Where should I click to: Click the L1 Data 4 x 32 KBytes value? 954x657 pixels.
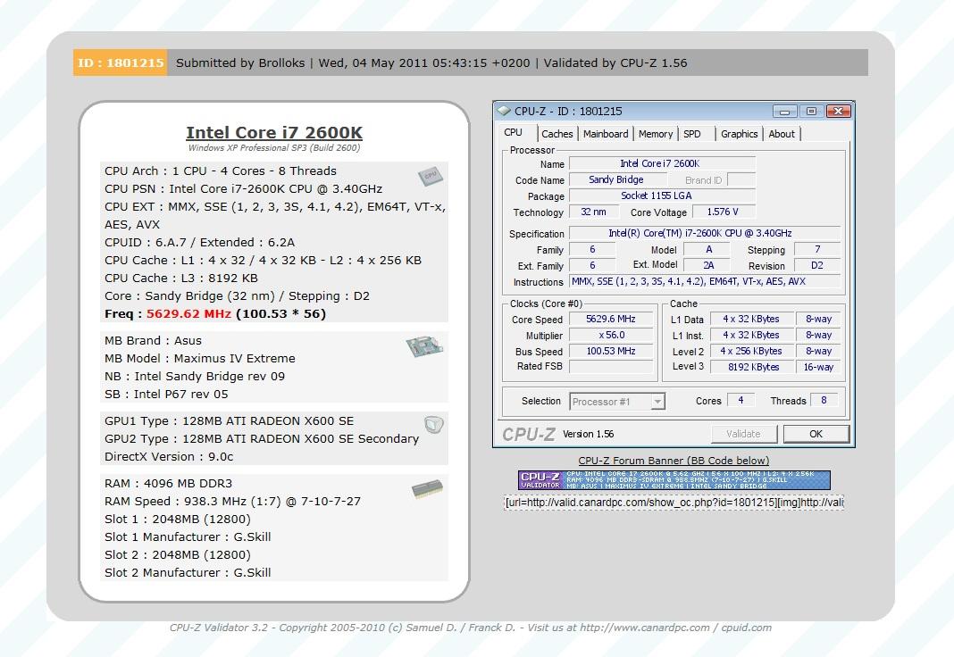(x=753, y=319)
